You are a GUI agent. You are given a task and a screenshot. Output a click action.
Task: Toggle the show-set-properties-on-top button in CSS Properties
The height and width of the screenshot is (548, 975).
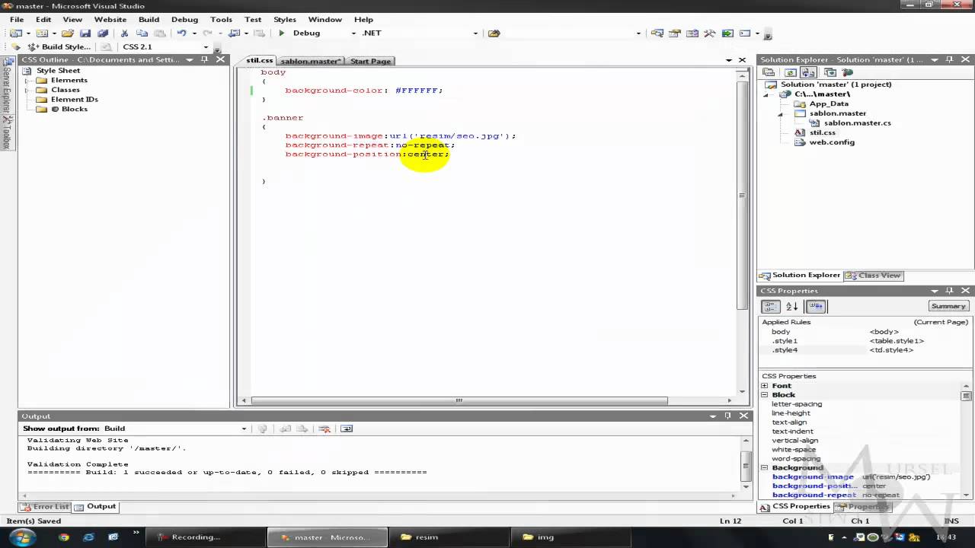(x=816, y=306)
